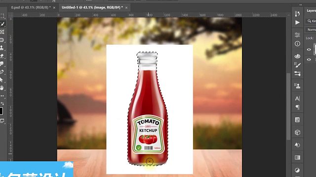Click the vertical canvas scrollbar

tap(288, 106)
